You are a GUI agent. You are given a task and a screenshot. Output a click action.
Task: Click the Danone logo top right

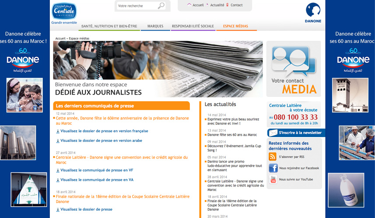(313, 13)
